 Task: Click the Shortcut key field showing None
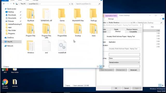coord(124,58)
